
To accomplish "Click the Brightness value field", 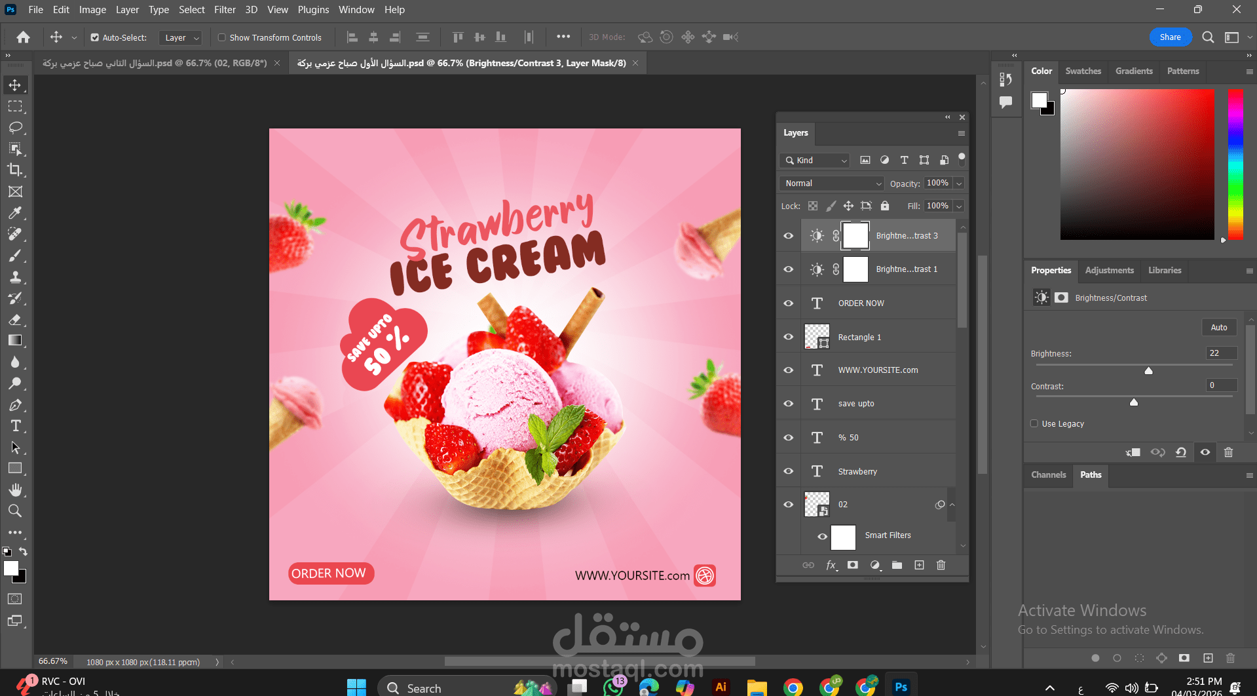I will coord(1221,353).
